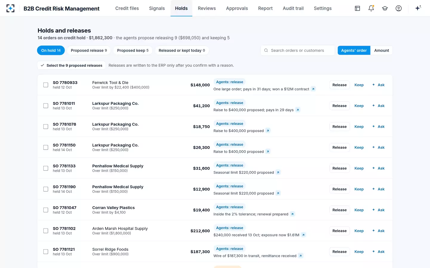Open the layout panel icon

[x=357, y=8]
